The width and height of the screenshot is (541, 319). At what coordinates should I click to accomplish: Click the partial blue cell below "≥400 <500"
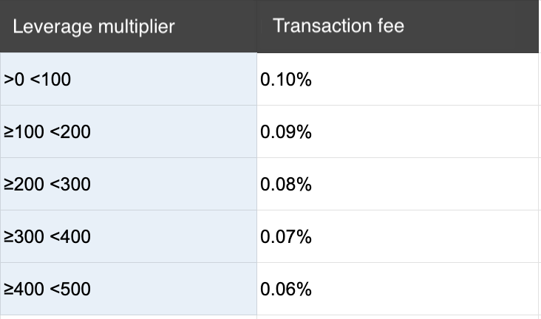129,317
